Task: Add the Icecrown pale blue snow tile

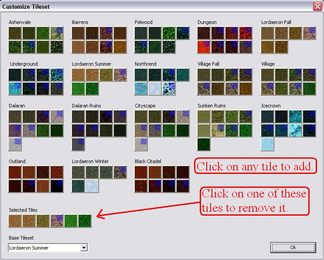Action: (x=267, y=144)
